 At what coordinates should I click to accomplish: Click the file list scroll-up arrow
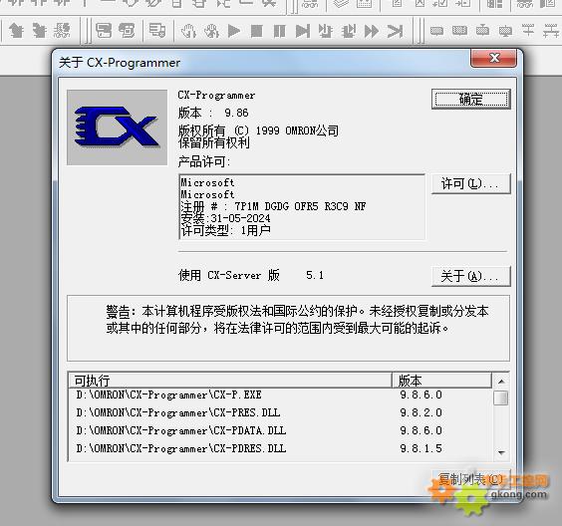tap(501, 381)
